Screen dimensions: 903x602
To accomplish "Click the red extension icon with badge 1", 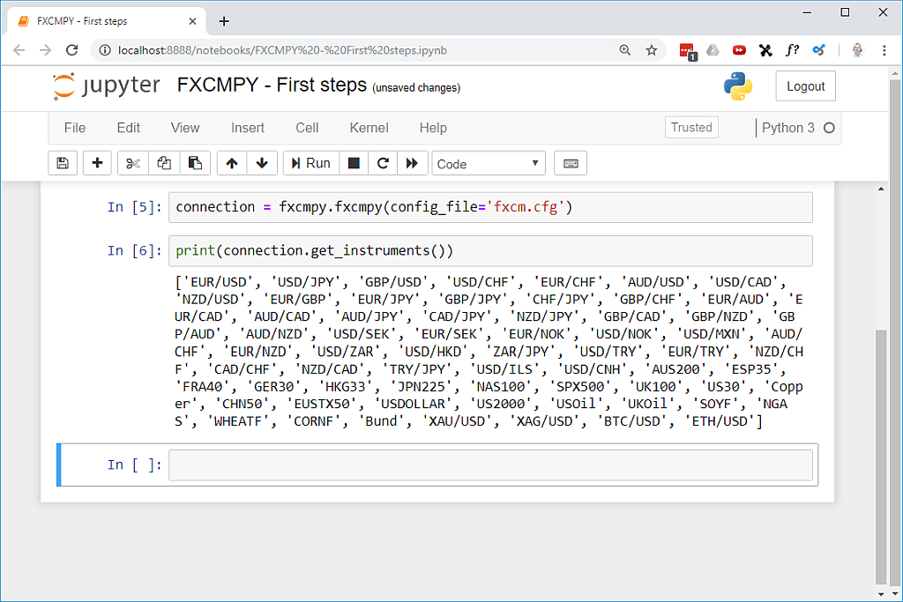I will coord(687,51).
